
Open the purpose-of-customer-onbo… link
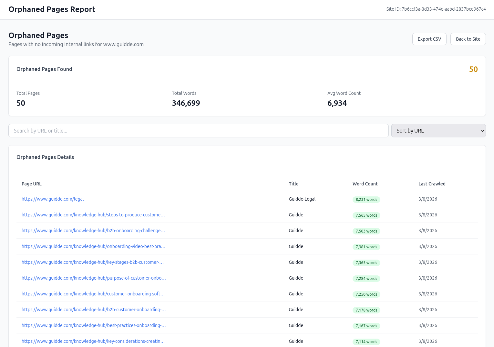tap(94, 278)
